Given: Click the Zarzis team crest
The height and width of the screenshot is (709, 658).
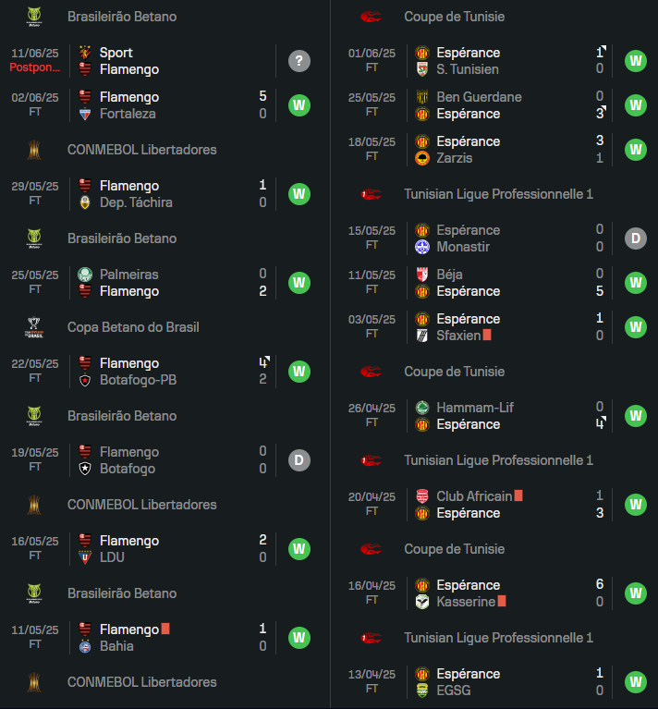Looking at the screenshot, I should click(422, 158).
